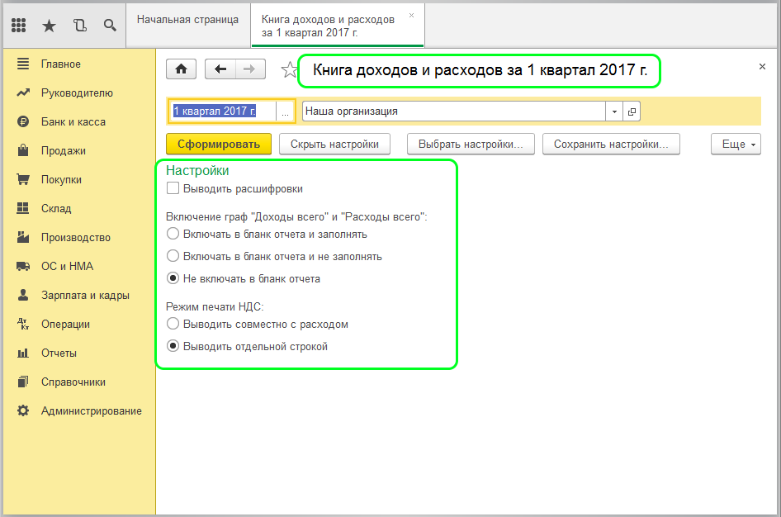This screenshot has width=781, height=517.
Task: Expand the Наша организация dropdown arrow
Action: tap(615, 111)
